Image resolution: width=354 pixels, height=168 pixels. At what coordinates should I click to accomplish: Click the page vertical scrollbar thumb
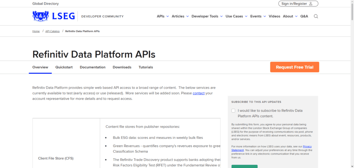click(352, 12)
